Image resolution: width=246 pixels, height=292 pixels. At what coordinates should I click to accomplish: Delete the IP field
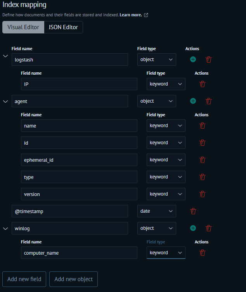click(x=203, y=84)
